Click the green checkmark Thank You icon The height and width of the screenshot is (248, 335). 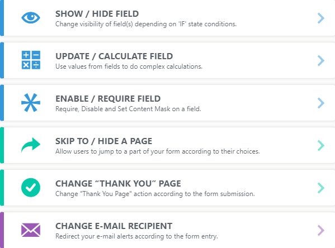tap(31, 187)
